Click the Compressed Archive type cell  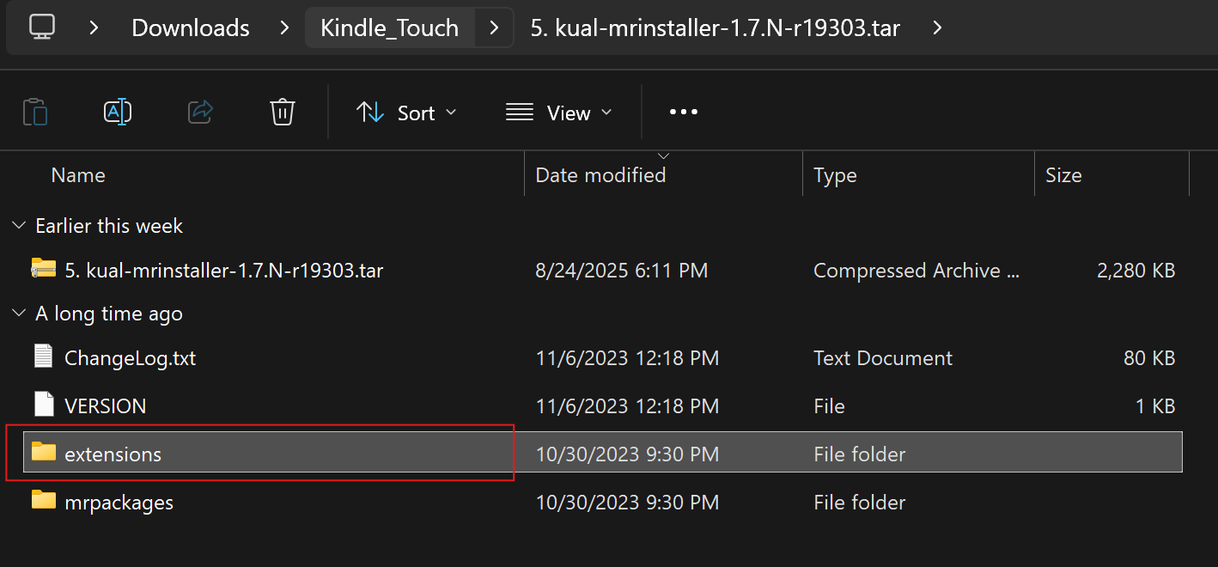coord(917,271)
